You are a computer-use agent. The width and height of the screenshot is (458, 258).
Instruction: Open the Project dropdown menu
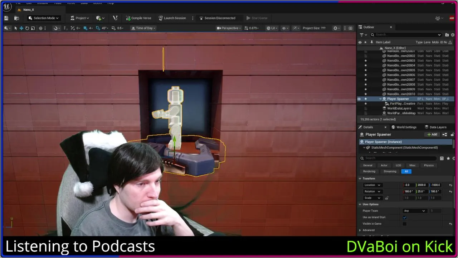coord(80,18)
